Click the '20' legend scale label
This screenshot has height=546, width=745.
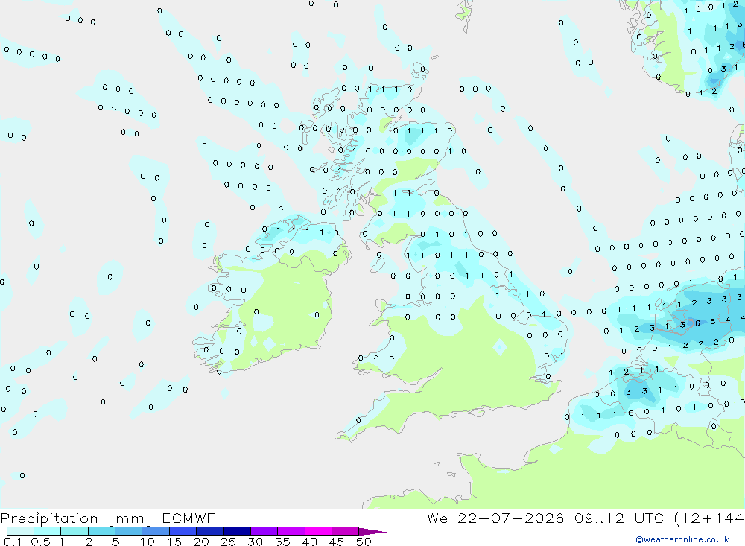point(201,542)
